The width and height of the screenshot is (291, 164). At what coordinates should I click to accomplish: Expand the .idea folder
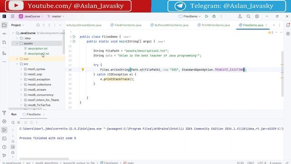17,38
